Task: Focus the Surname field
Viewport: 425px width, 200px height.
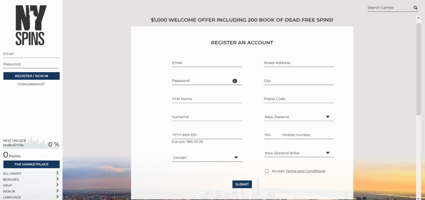Action: pyautogui.click(x=207, y=117)
